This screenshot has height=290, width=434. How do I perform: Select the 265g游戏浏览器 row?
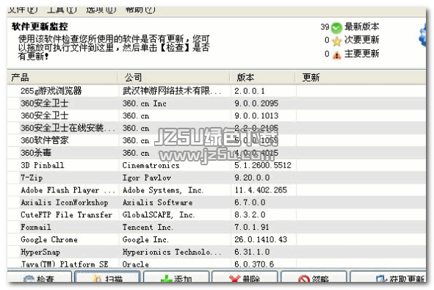(217, 91)
